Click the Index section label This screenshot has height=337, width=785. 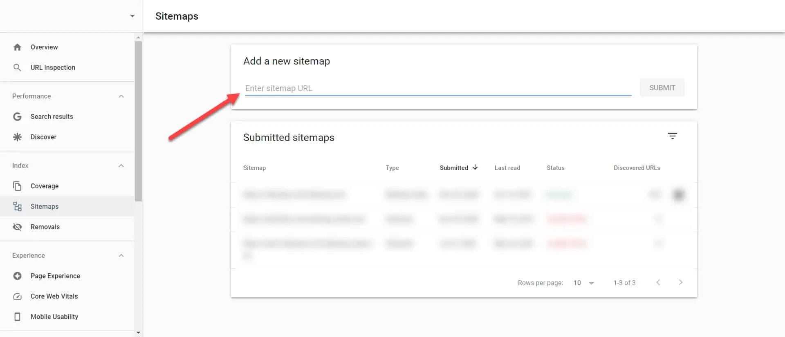20,165
